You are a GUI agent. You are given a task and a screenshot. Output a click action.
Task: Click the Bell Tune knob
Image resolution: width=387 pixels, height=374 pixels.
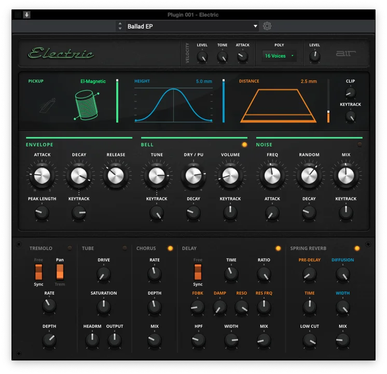tap(157, 175)
